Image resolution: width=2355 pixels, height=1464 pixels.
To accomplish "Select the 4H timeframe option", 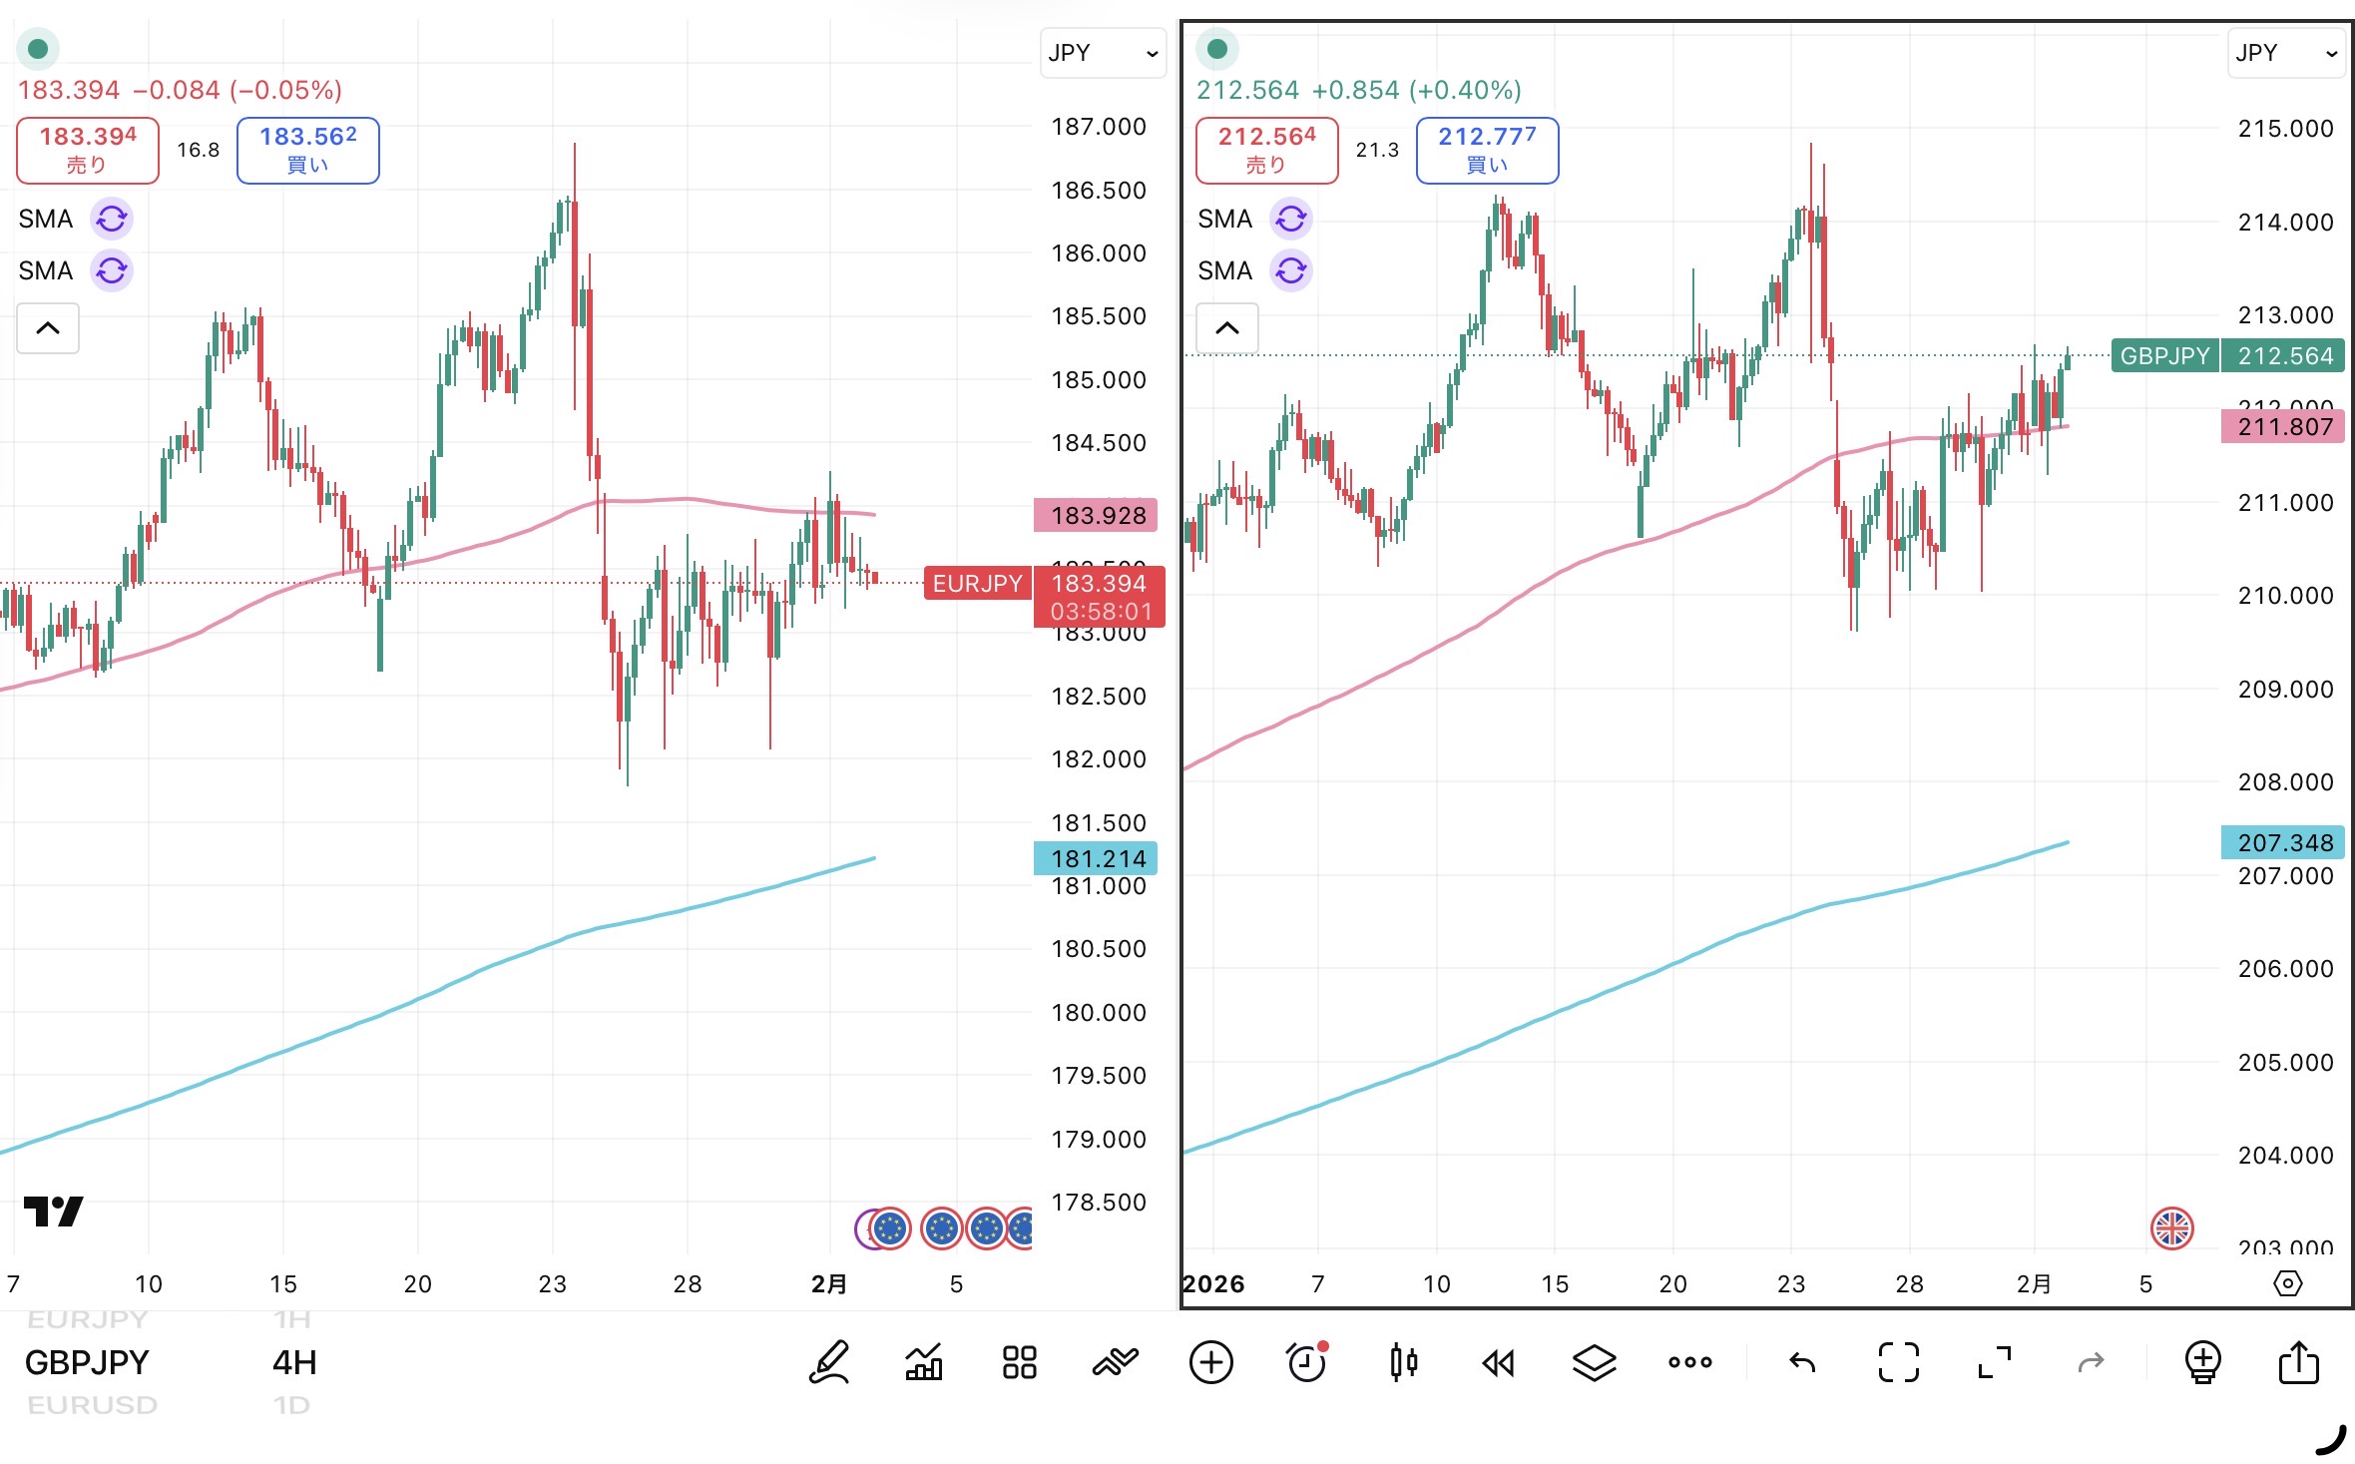I will (x=294, y=1362).
